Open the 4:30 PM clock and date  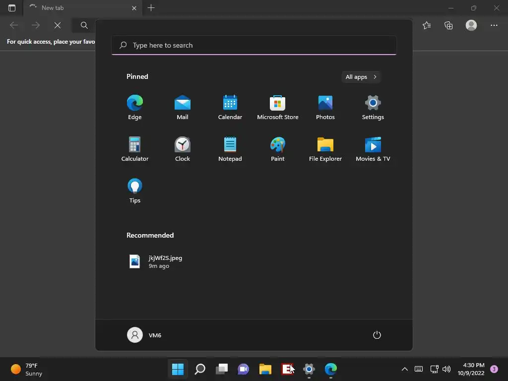pyautogui.click(x=471, y=369)
